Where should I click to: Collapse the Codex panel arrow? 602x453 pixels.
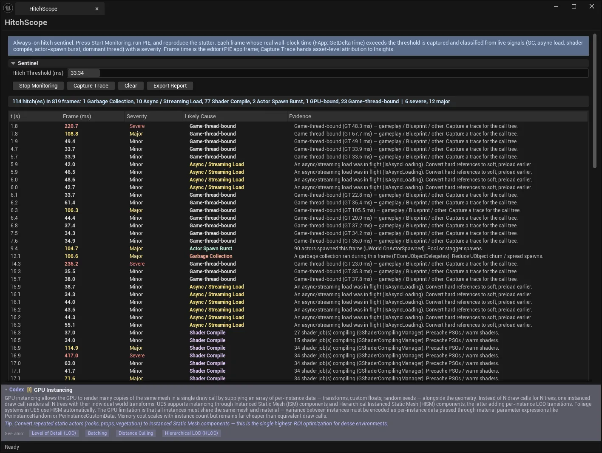pos(6,390)
